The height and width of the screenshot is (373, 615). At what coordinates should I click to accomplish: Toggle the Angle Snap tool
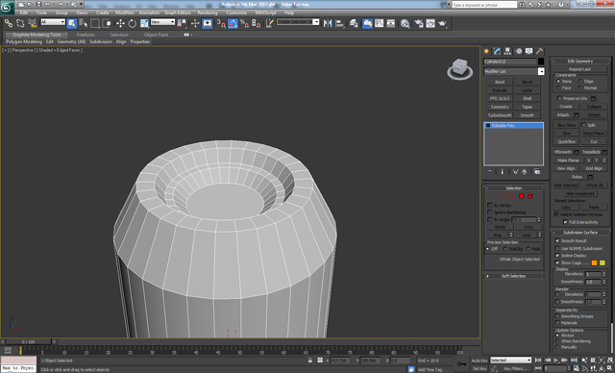pos(233,23)
